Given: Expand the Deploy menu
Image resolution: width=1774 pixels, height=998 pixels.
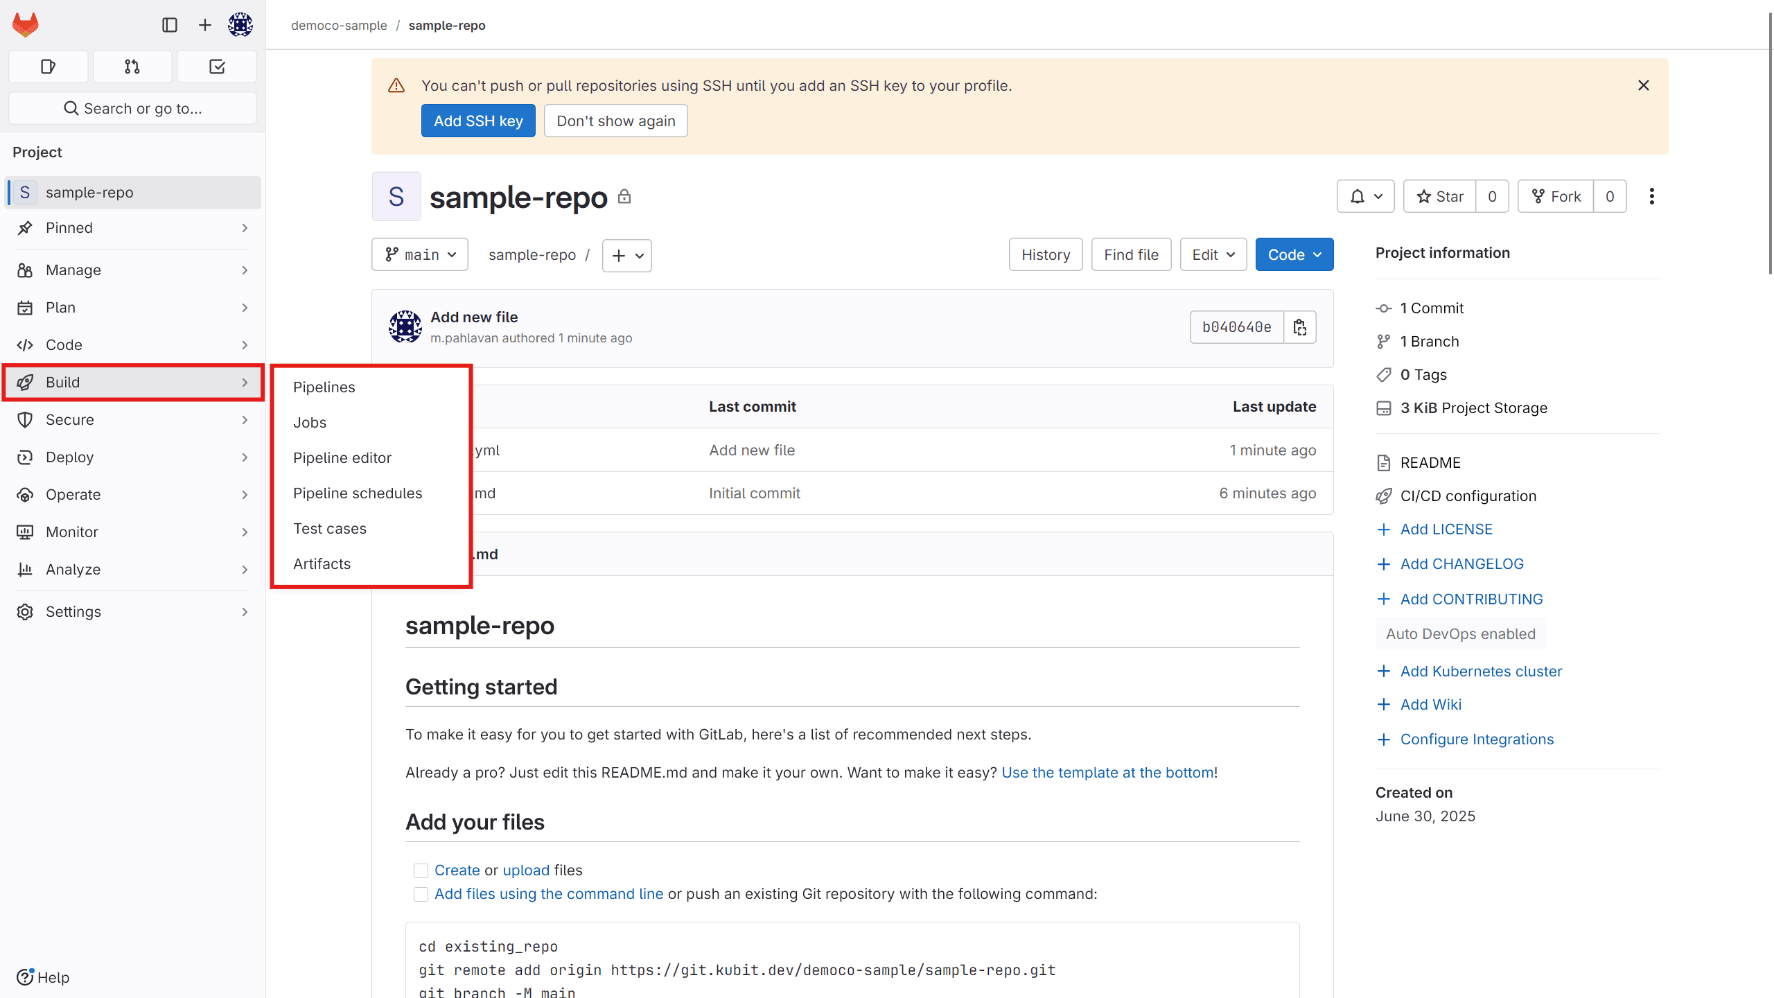Looking at the screenshot, I should pos(132,457).
